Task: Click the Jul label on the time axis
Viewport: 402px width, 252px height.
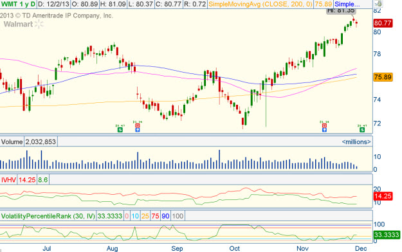Action: (47, 248)
